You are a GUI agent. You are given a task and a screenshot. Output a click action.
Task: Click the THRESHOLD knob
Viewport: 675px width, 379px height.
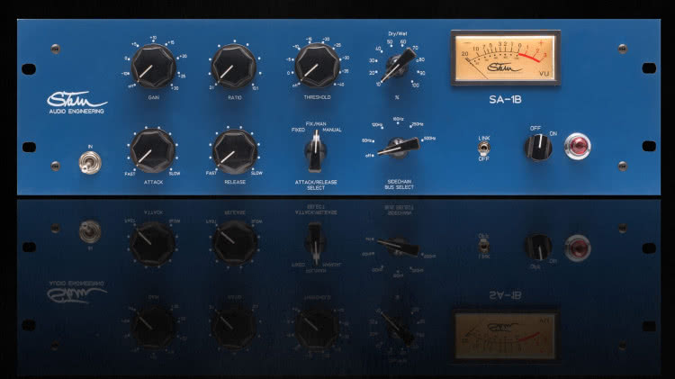[x=318, y=66]
